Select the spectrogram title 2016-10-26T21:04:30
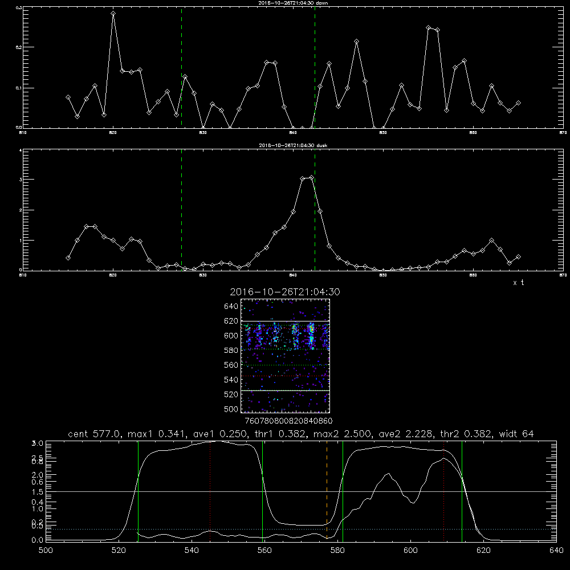Viewport: 570px width, 570px height. tap(285, 292)
